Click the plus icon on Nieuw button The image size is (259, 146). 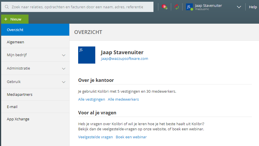(6, 19)
